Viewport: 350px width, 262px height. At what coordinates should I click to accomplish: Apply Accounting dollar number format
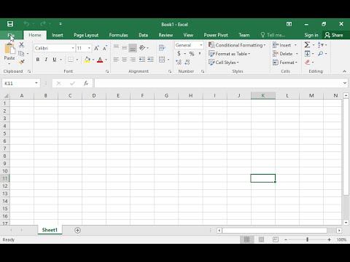[179, 54]
